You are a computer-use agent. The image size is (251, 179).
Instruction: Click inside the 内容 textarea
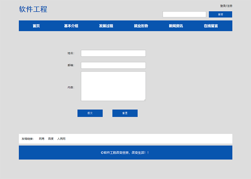click(x=113, y=86)
